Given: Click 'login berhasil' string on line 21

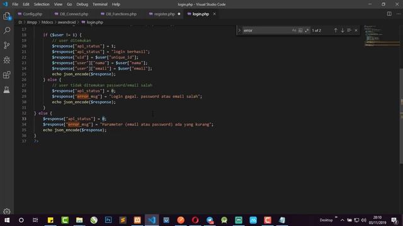Looking at the screenshot, I should 130,51.
